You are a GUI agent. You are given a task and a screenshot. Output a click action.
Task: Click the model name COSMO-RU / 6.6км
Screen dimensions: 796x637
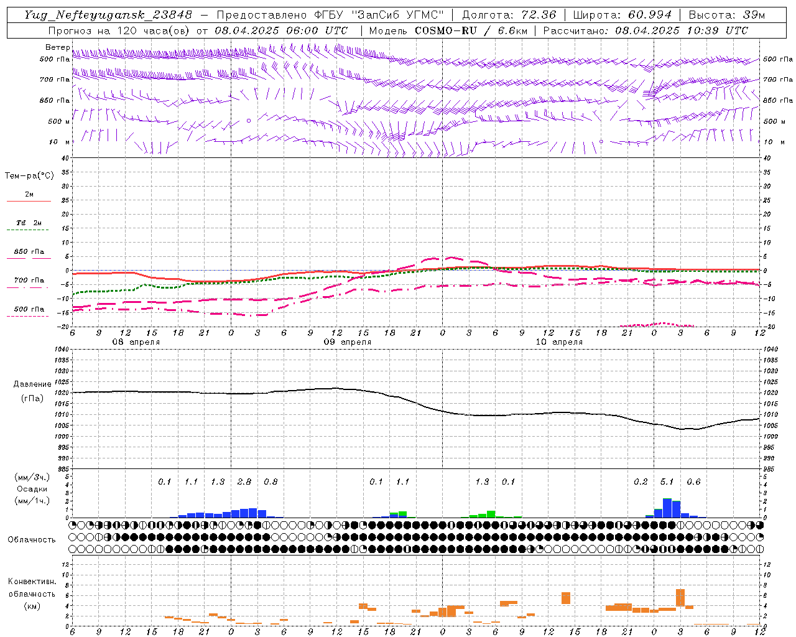click(x=471, y=30)
